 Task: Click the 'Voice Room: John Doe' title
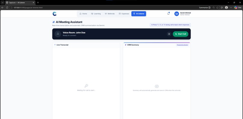tap(74, 33)
